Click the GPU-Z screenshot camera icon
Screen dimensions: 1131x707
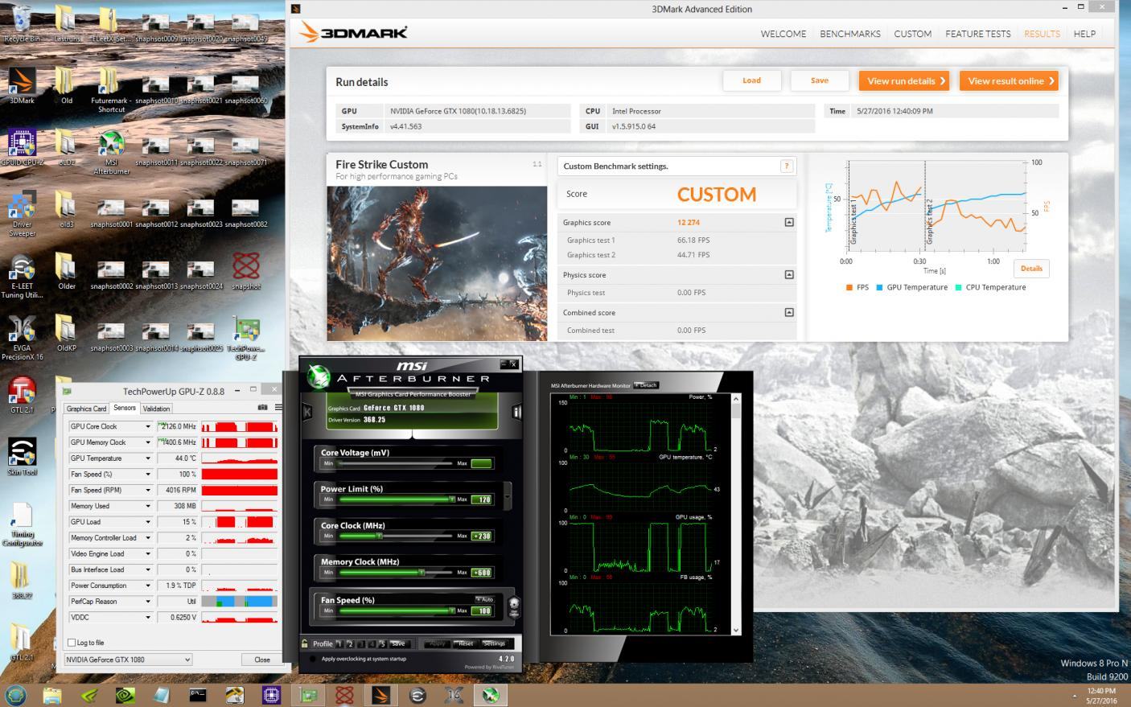[262, 408]
